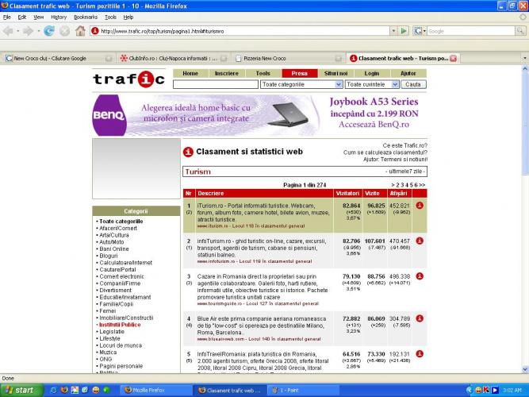
Task: Click the Firefox home icon
Action: coord(80,31)
